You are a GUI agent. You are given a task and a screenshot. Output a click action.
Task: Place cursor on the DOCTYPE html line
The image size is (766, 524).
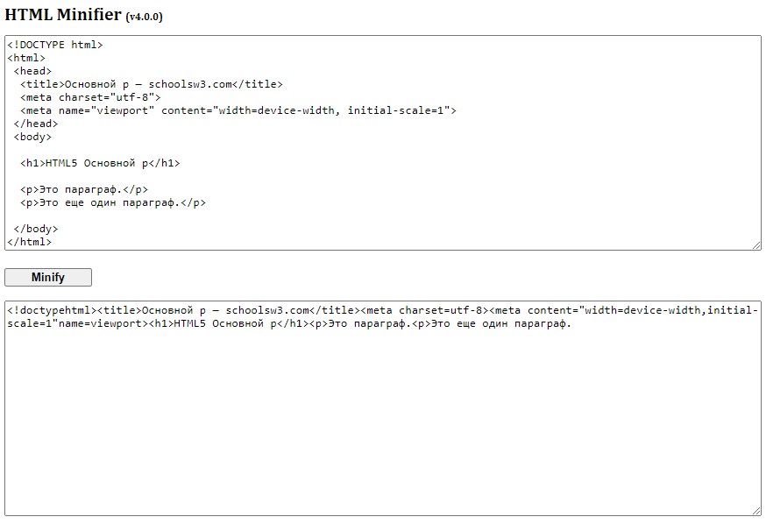click(x=54, y=45)
